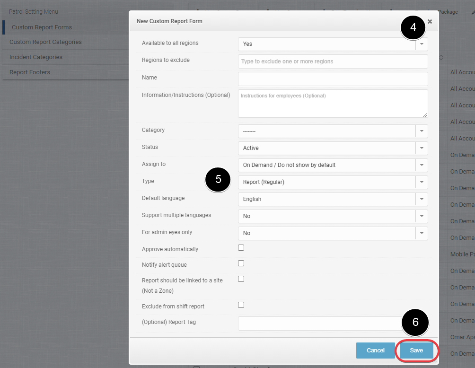Open the Default language dropdown arrow
The image size is (475, 368).
[x=422, y=199]
